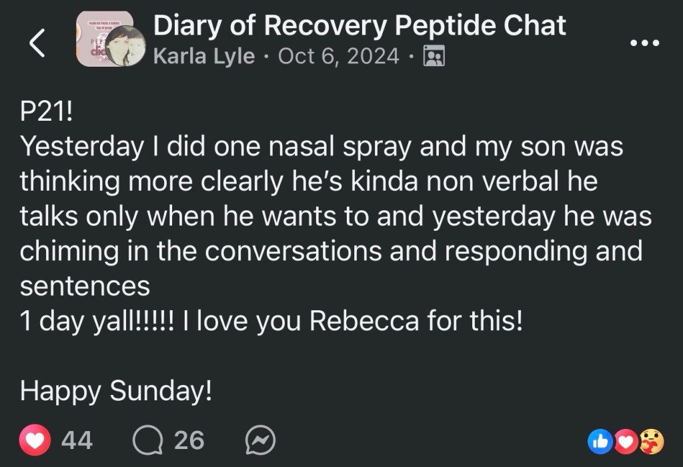Click the small red heart reaction emoji
The width and height of the screenshot is (683, 467).
[626, 440]
